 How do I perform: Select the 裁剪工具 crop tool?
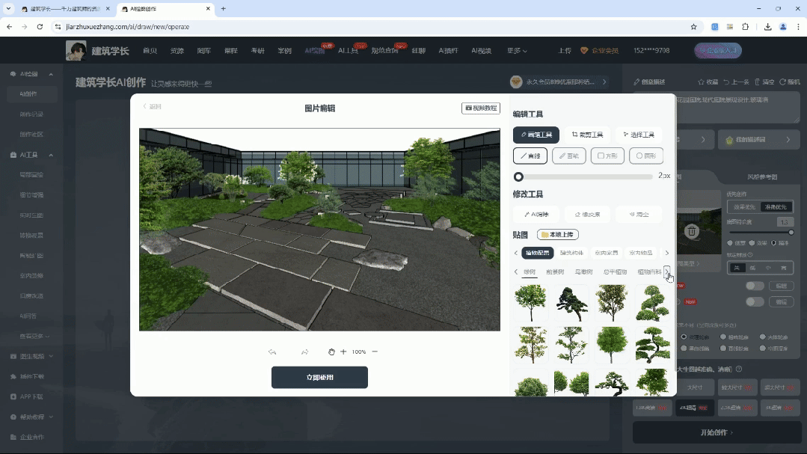pyautogui.click(x=587, y=135)
